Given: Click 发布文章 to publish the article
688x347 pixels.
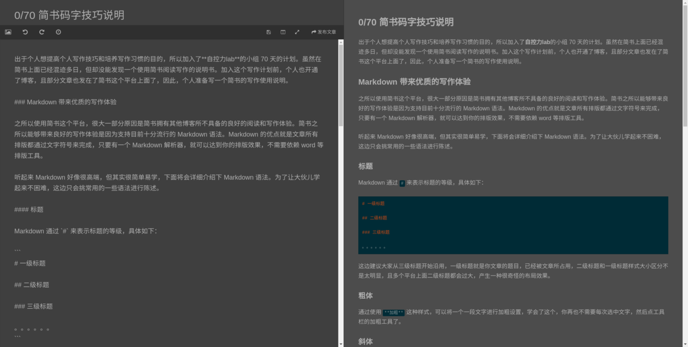Looking at the screenshot, I should 323,32.
